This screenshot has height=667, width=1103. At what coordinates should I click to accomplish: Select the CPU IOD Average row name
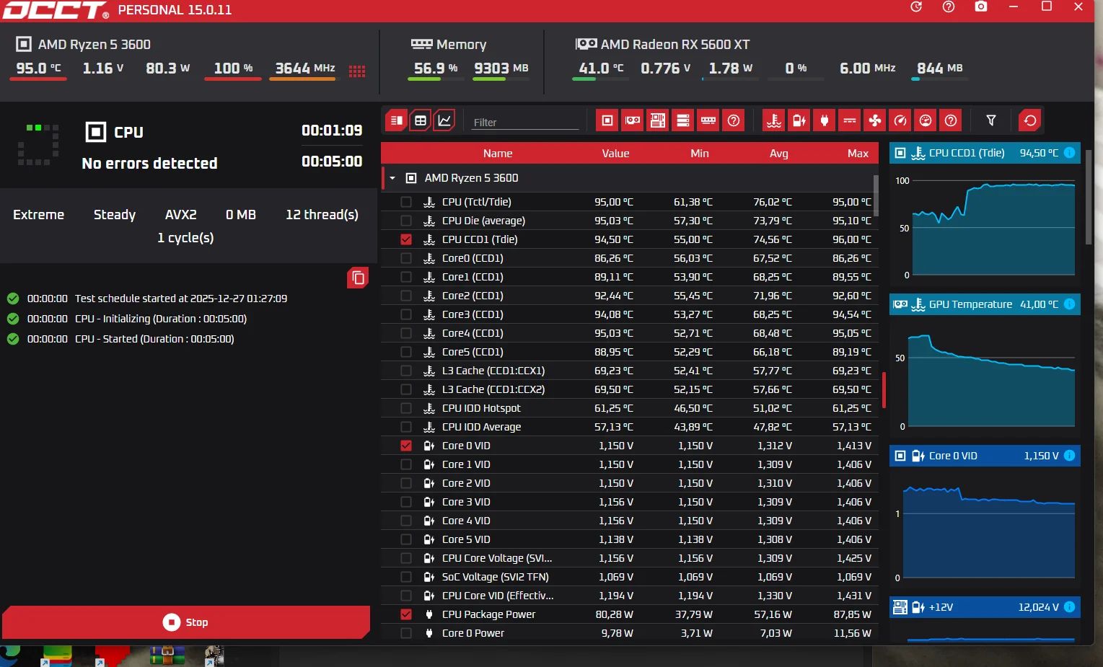tap(481, 427)
